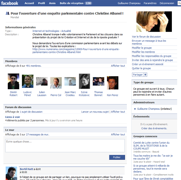The width and height of the screenshot is (181, 180).
Task: Open Dimitri Robert's profile picture
Action: 13,81
